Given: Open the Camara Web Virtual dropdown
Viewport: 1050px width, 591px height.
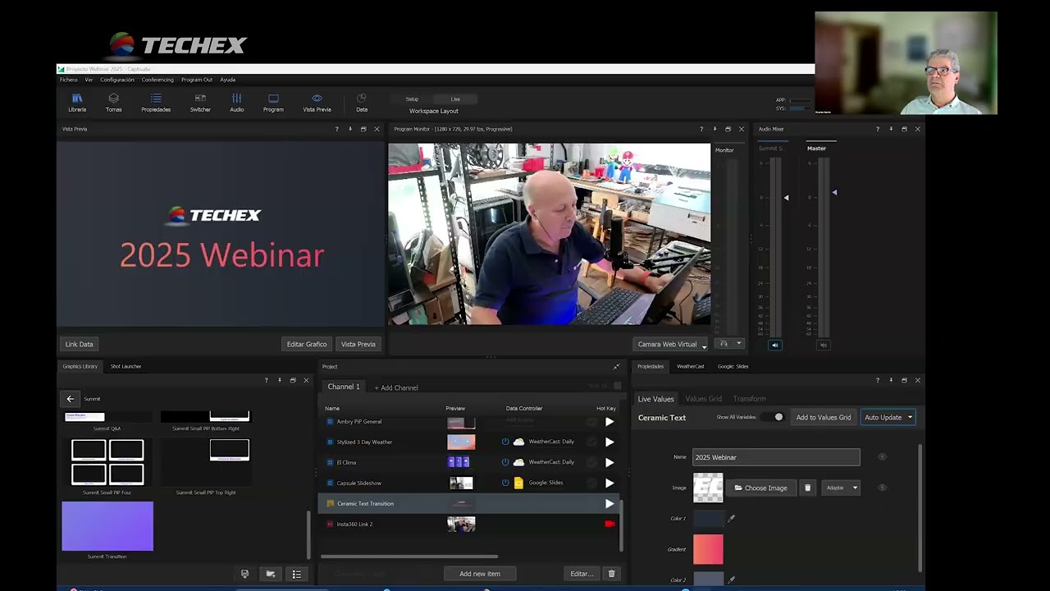Looking at the screenshot, I should click(x=671, y=344).
